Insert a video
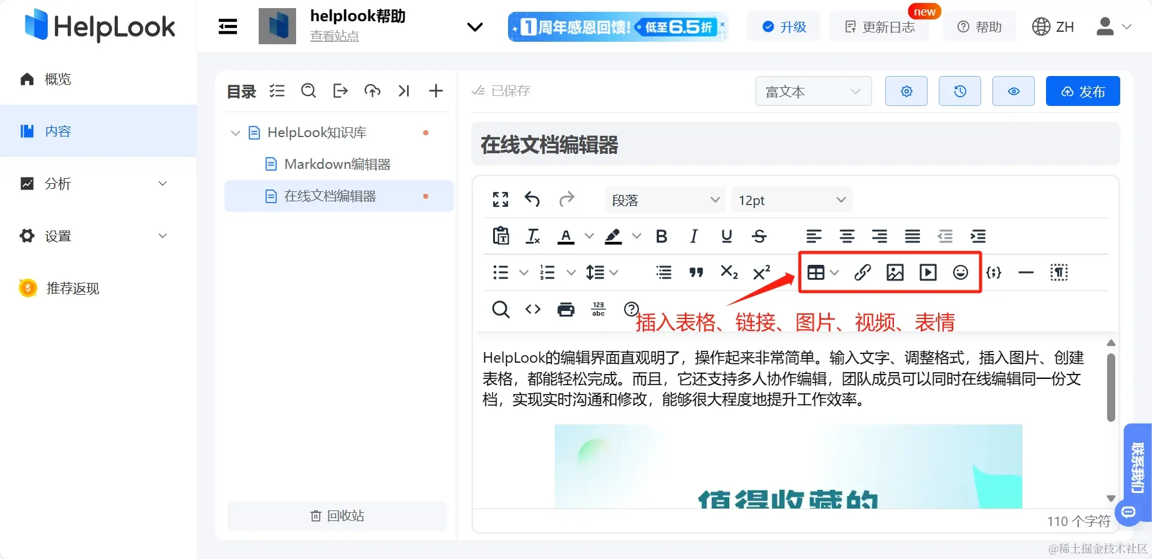The image size is (1152, 559). (x=928, y=272)
